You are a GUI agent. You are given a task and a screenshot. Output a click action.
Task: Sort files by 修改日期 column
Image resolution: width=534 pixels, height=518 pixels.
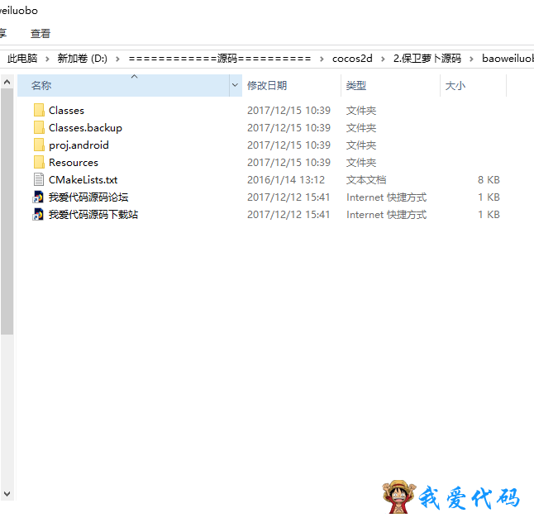[267, 85]
